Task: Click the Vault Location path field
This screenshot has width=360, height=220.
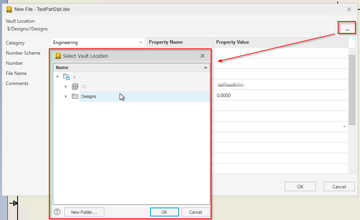Action: (170, 29)
